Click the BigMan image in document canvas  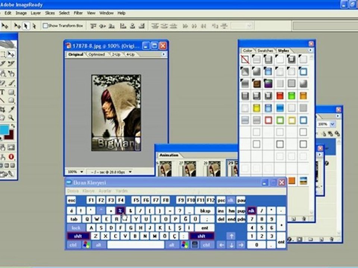click(116, 113)
